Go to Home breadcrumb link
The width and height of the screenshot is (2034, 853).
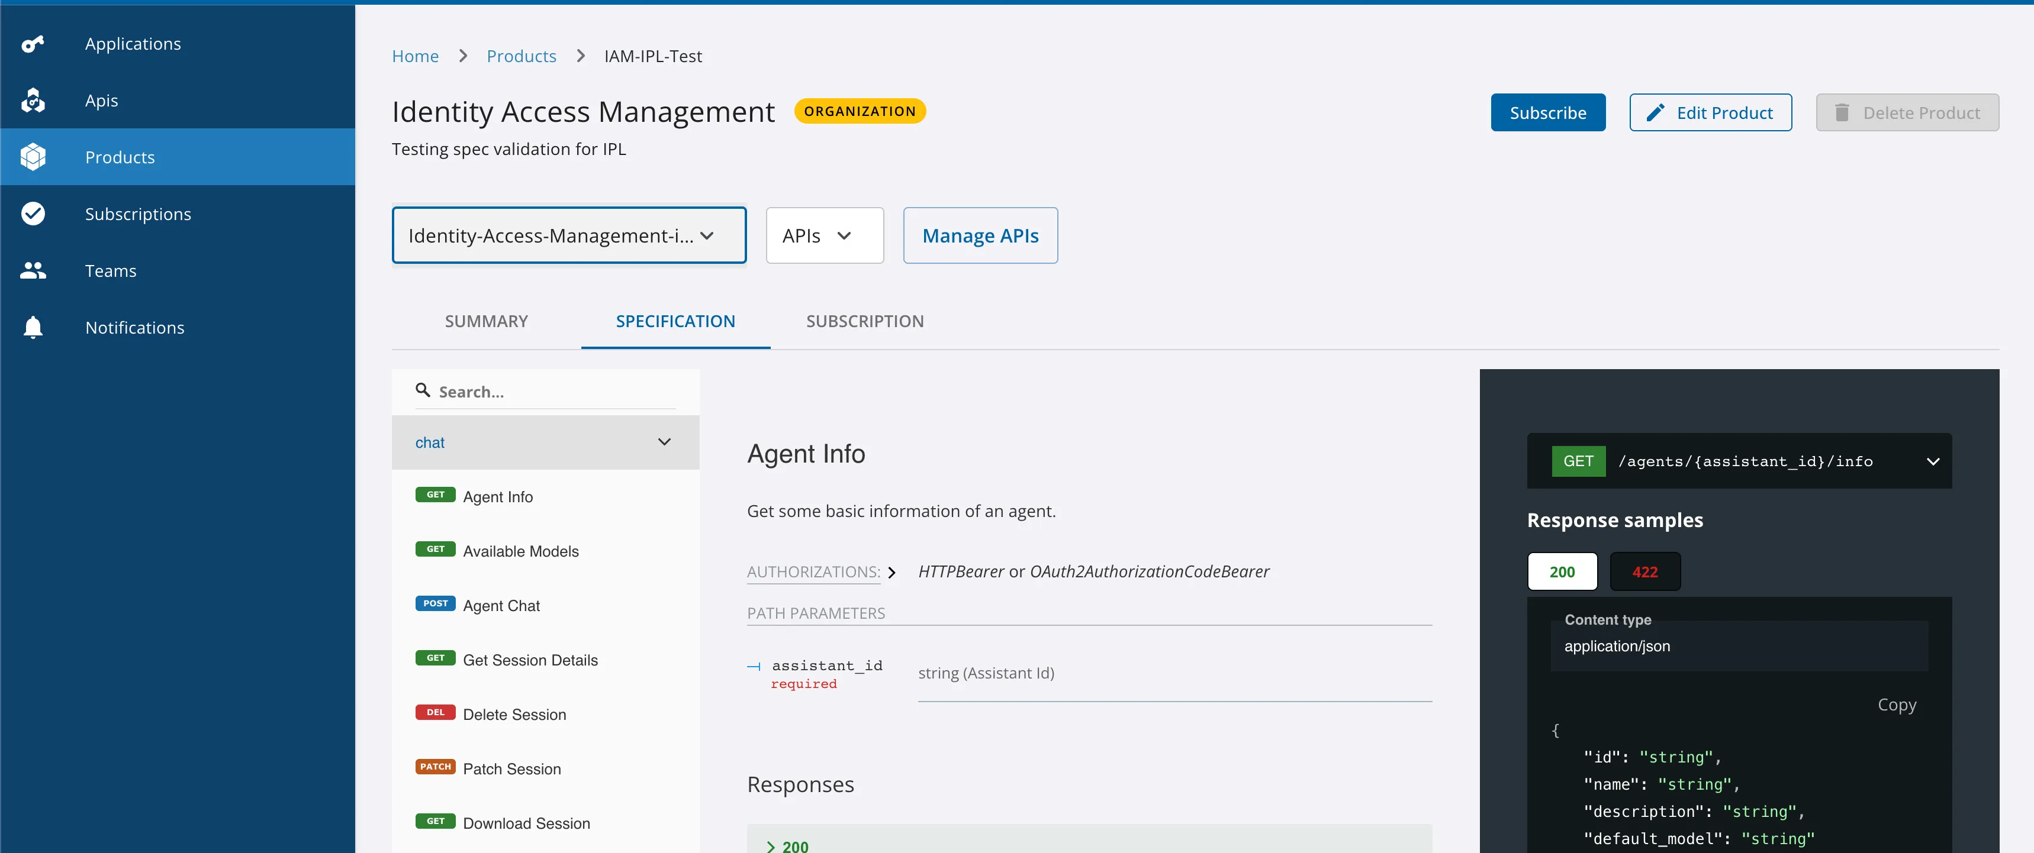tap(416, 56)
